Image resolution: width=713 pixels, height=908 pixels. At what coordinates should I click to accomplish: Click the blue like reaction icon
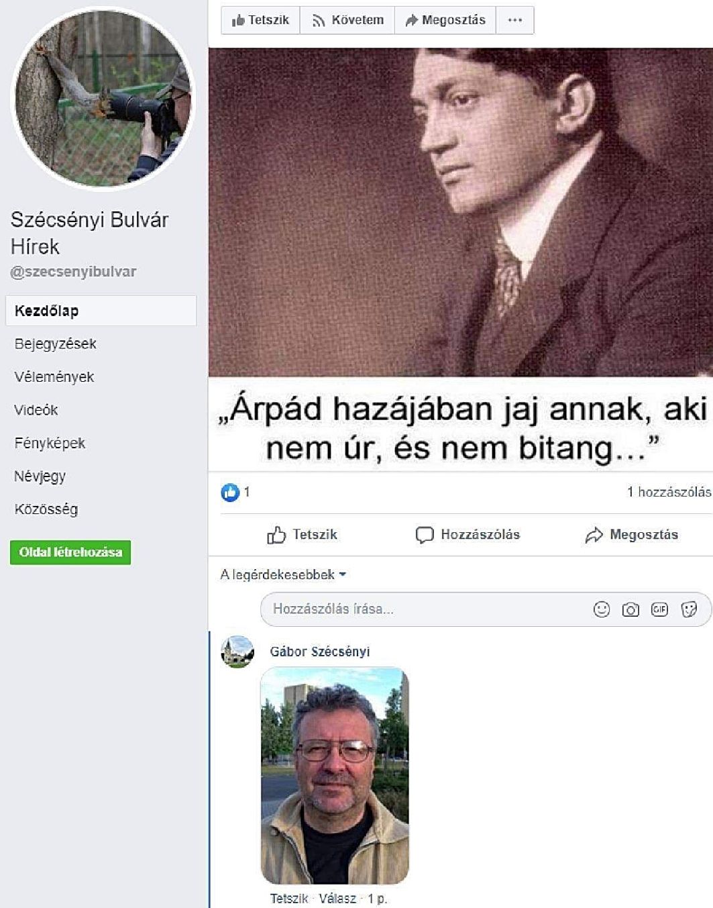[230, 493]
